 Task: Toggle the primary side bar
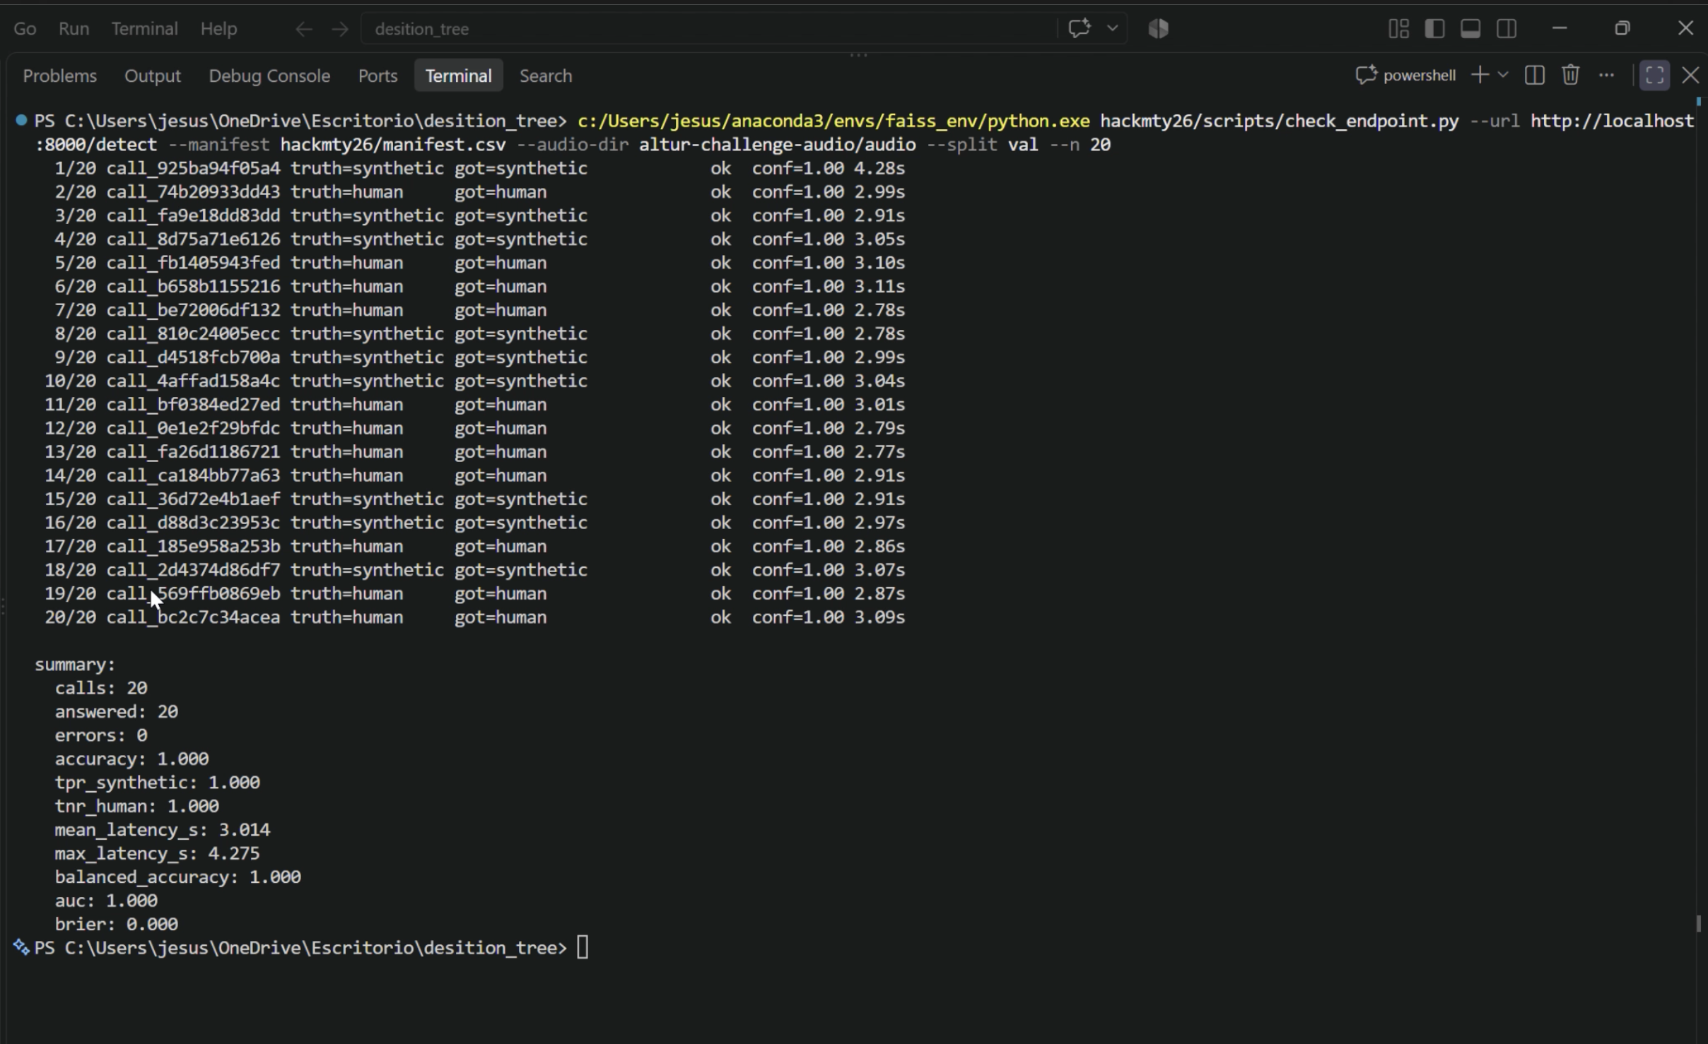[x=1434, y=28]
